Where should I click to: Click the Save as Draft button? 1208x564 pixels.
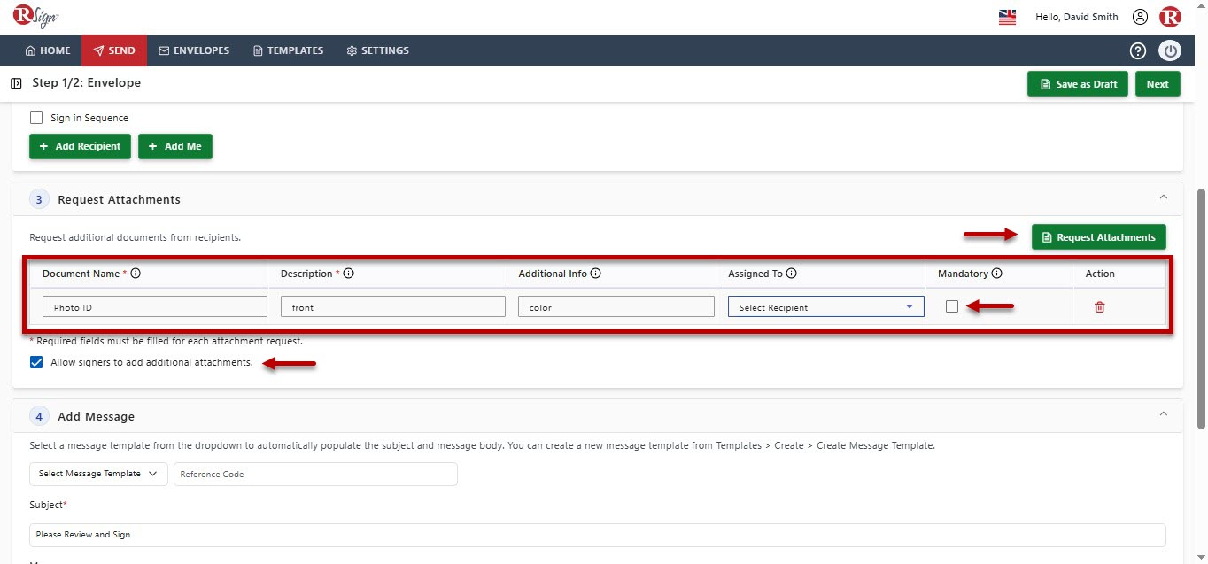point(1078,84)
